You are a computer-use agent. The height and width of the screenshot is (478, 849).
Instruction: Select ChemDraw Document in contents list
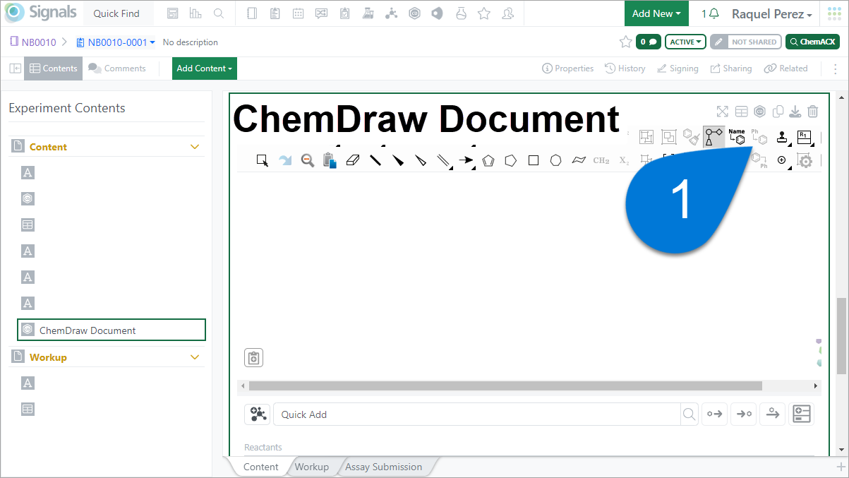pyautogui.click(x=112, y=330)
